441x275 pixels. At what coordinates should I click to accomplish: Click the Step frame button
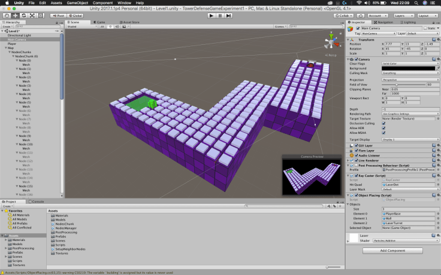(x=229, y=16)
